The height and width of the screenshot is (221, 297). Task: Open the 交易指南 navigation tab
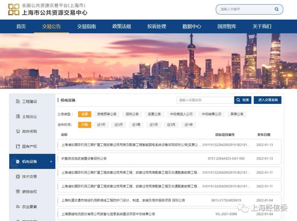tap(87, 26)
